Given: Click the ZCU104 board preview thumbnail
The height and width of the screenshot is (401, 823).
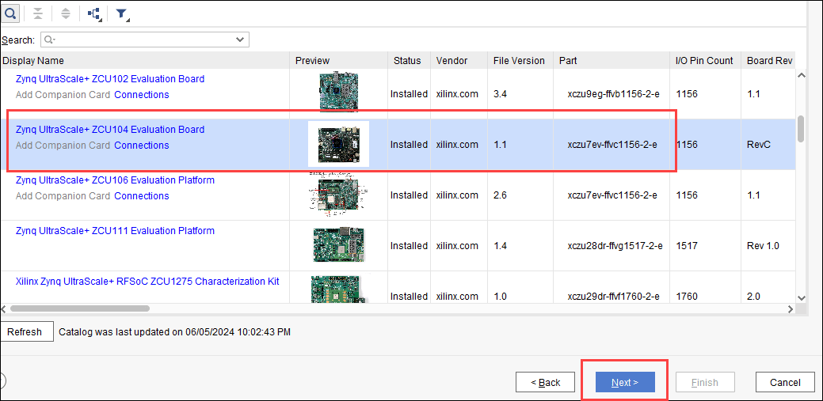Looking at the screenshot, I should coord(338,144).
